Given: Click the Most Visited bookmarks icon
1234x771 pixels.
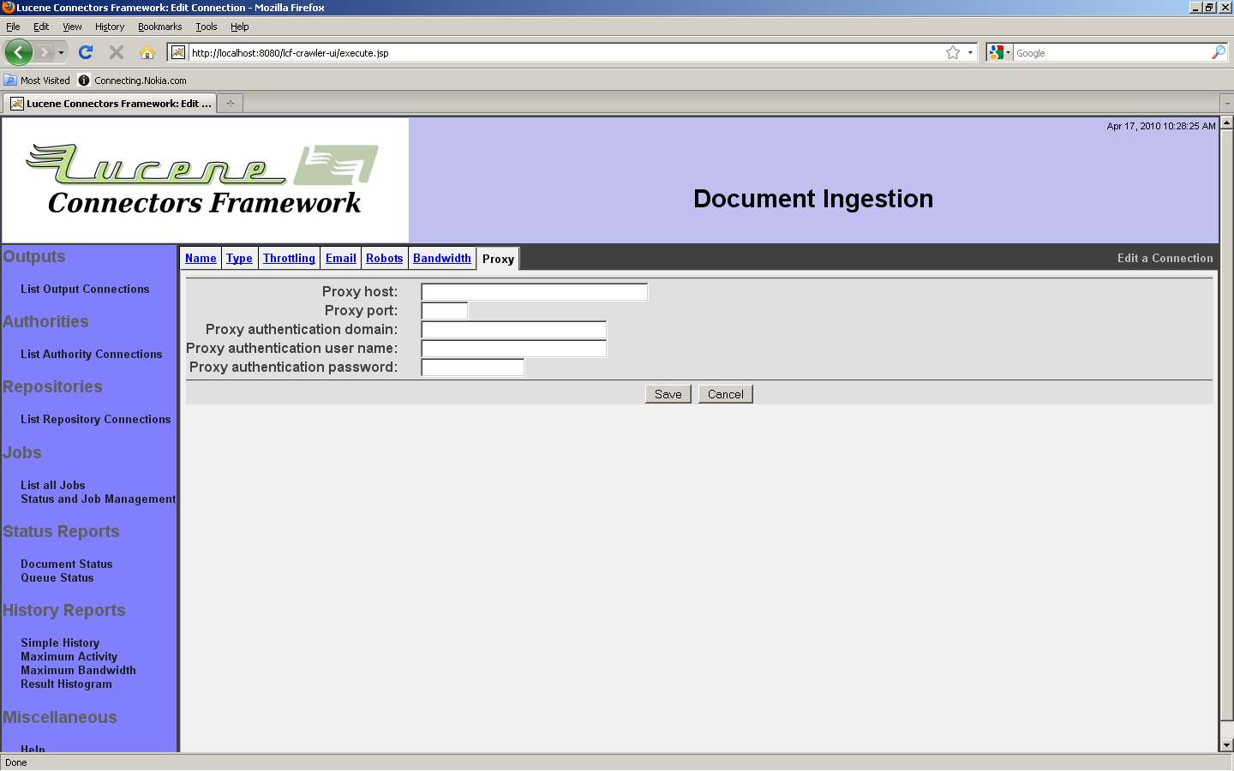Looking at the screenshot, I should click(x=10, y=81).
